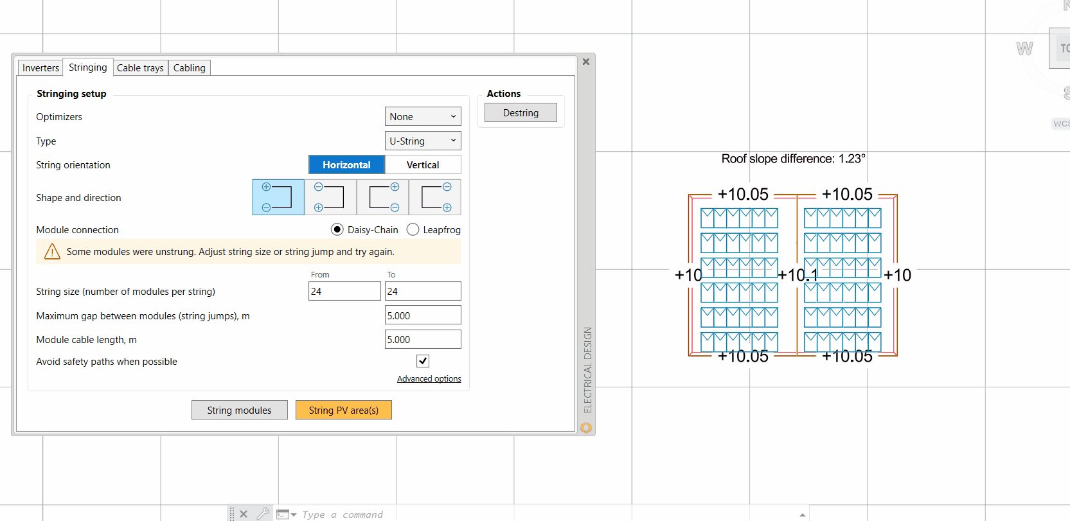
Task: Close the Electrical Design panel
Action: coord(586,62)
